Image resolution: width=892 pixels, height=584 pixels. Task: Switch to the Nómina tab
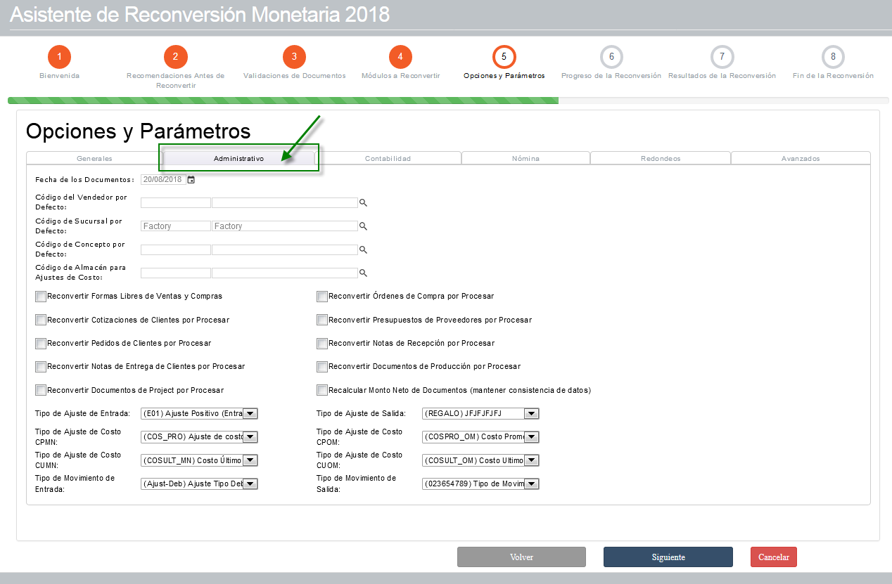(525, 159)
